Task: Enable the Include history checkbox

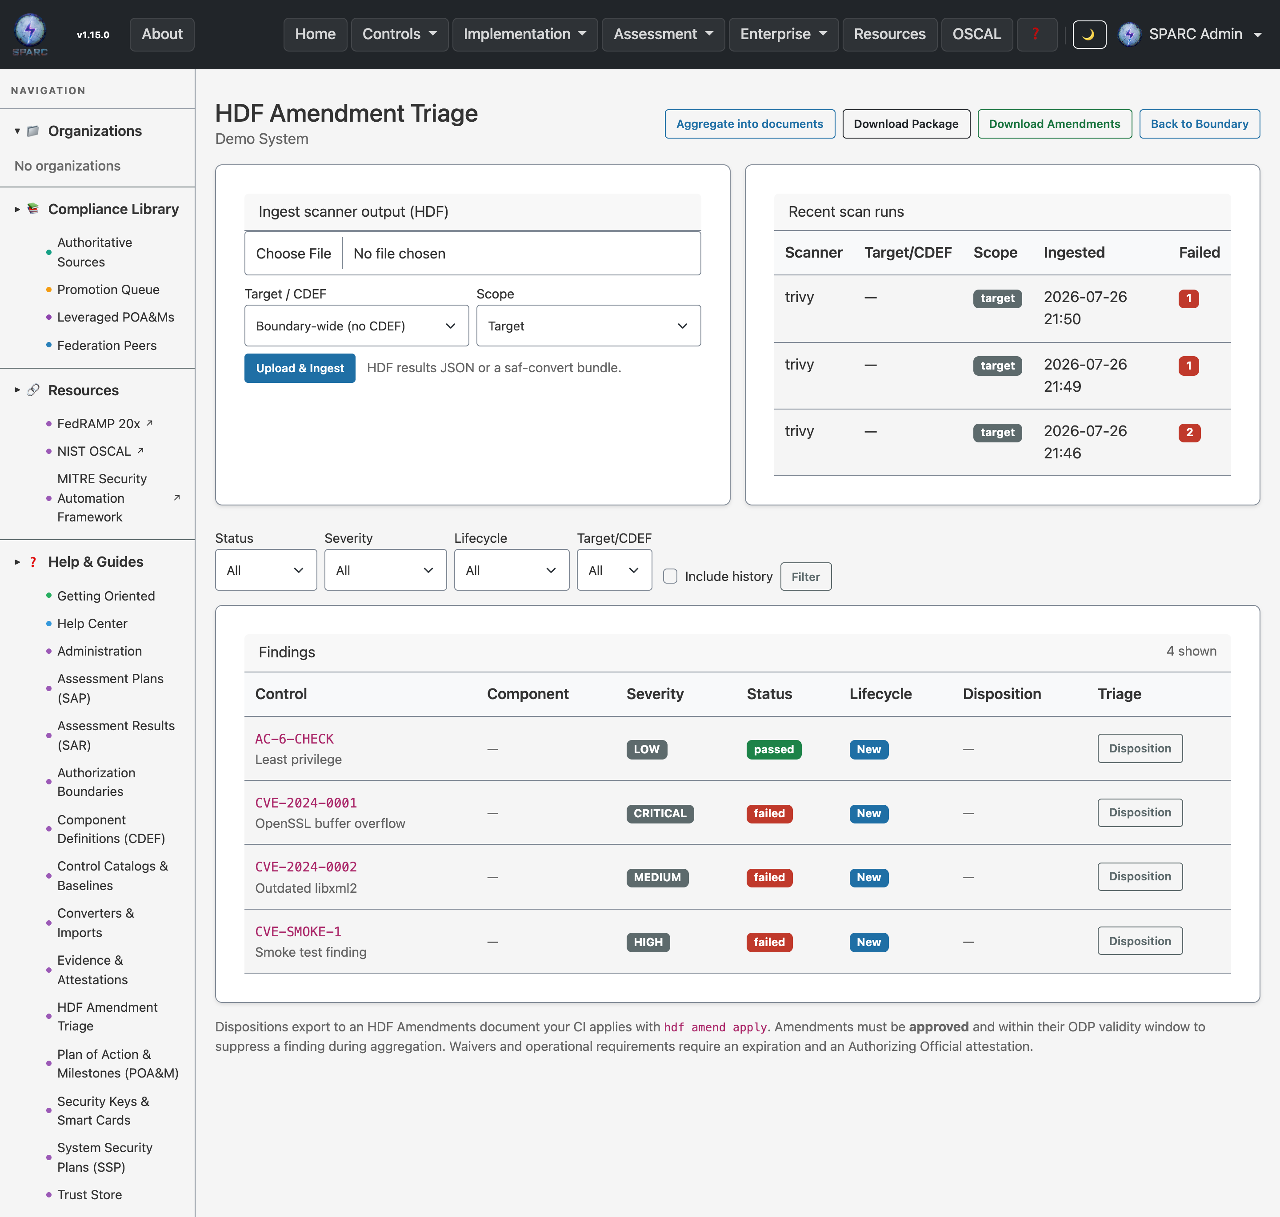Action: click(x=670, y=576)
